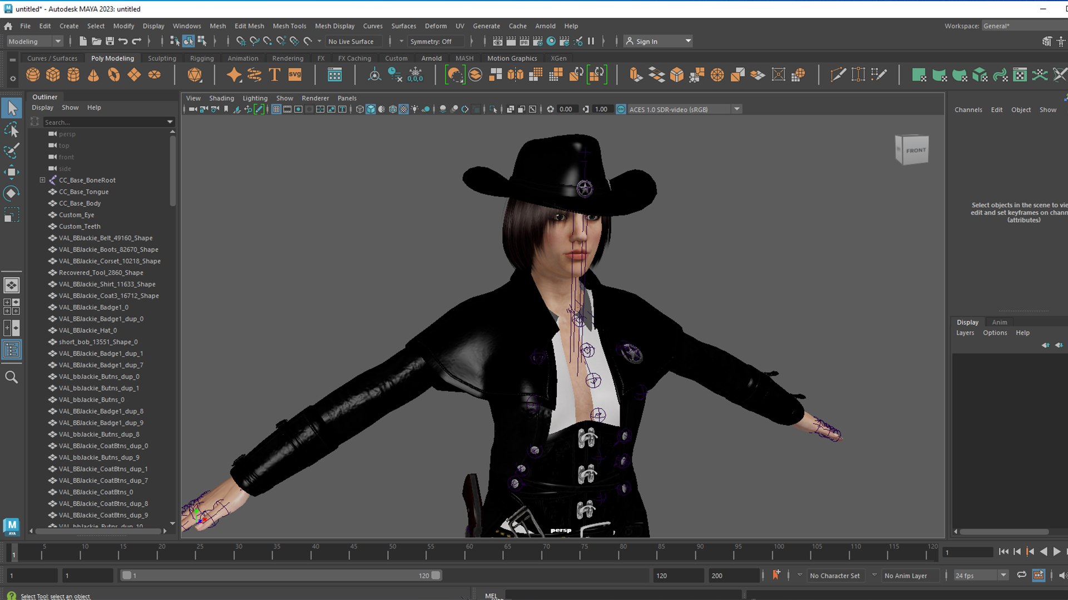Viewport: 1068px width, 600px height.
Task: Click the Redo arrow icon
Action: (136, 41)
